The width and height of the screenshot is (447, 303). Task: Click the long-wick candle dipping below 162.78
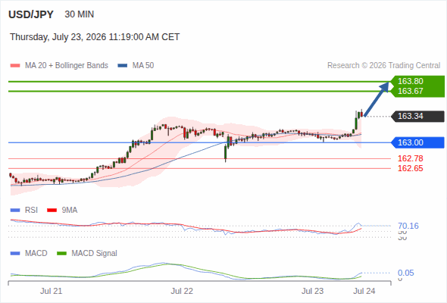(x=226, y=153)
